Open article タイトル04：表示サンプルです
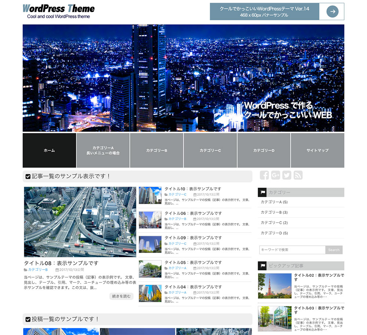Screen dimensions: 367x335 click(x=193, y=287)
